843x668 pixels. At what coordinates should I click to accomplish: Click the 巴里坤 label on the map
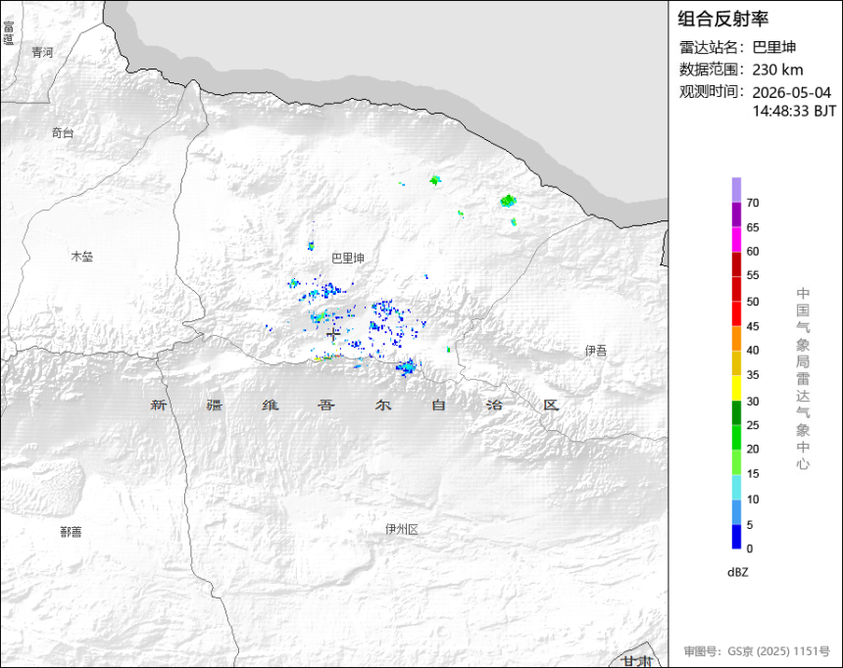pos(348,259)
